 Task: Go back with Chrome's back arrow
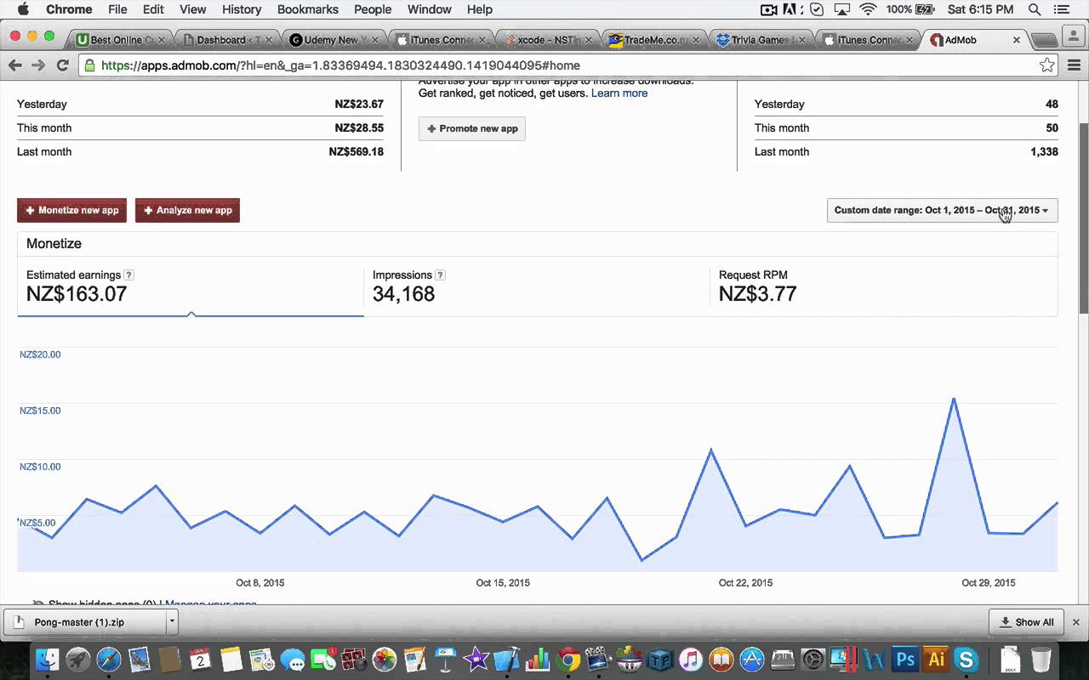tap(14, 65)
